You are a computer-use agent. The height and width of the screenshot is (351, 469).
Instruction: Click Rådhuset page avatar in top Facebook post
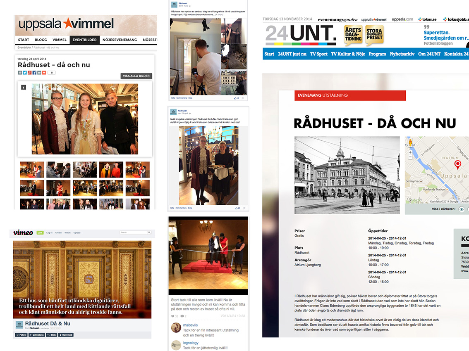click(x=174, y=5)
